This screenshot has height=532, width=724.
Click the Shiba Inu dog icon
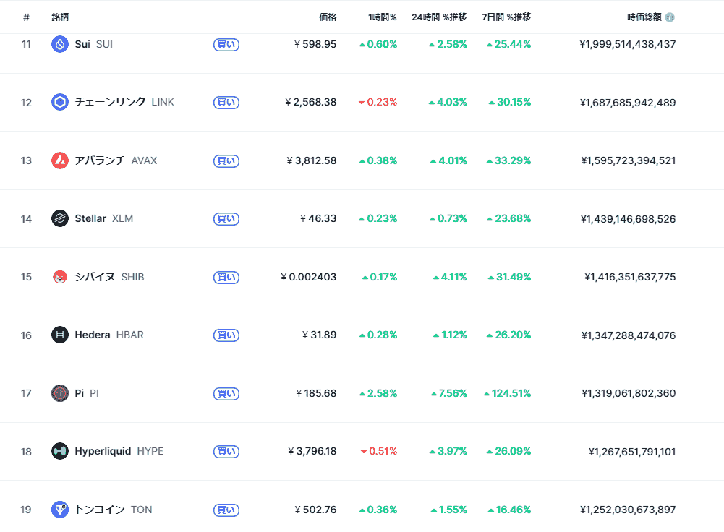[x=60, y=277]
